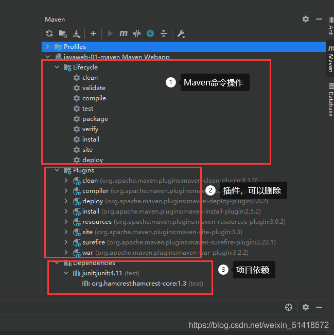This screenshot has width=334, height=335.
Task: Reload all Maven projects
Action: click(49, 33)
